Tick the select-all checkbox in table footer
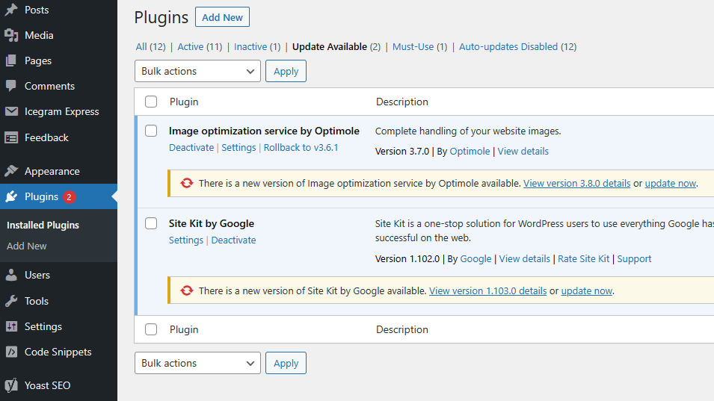 coord(151,329)
